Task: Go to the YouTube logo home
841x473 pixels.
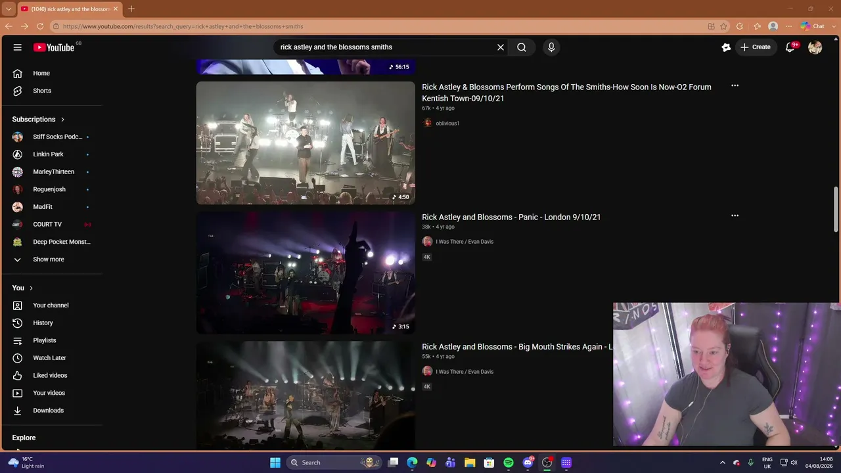Action: 54,47
